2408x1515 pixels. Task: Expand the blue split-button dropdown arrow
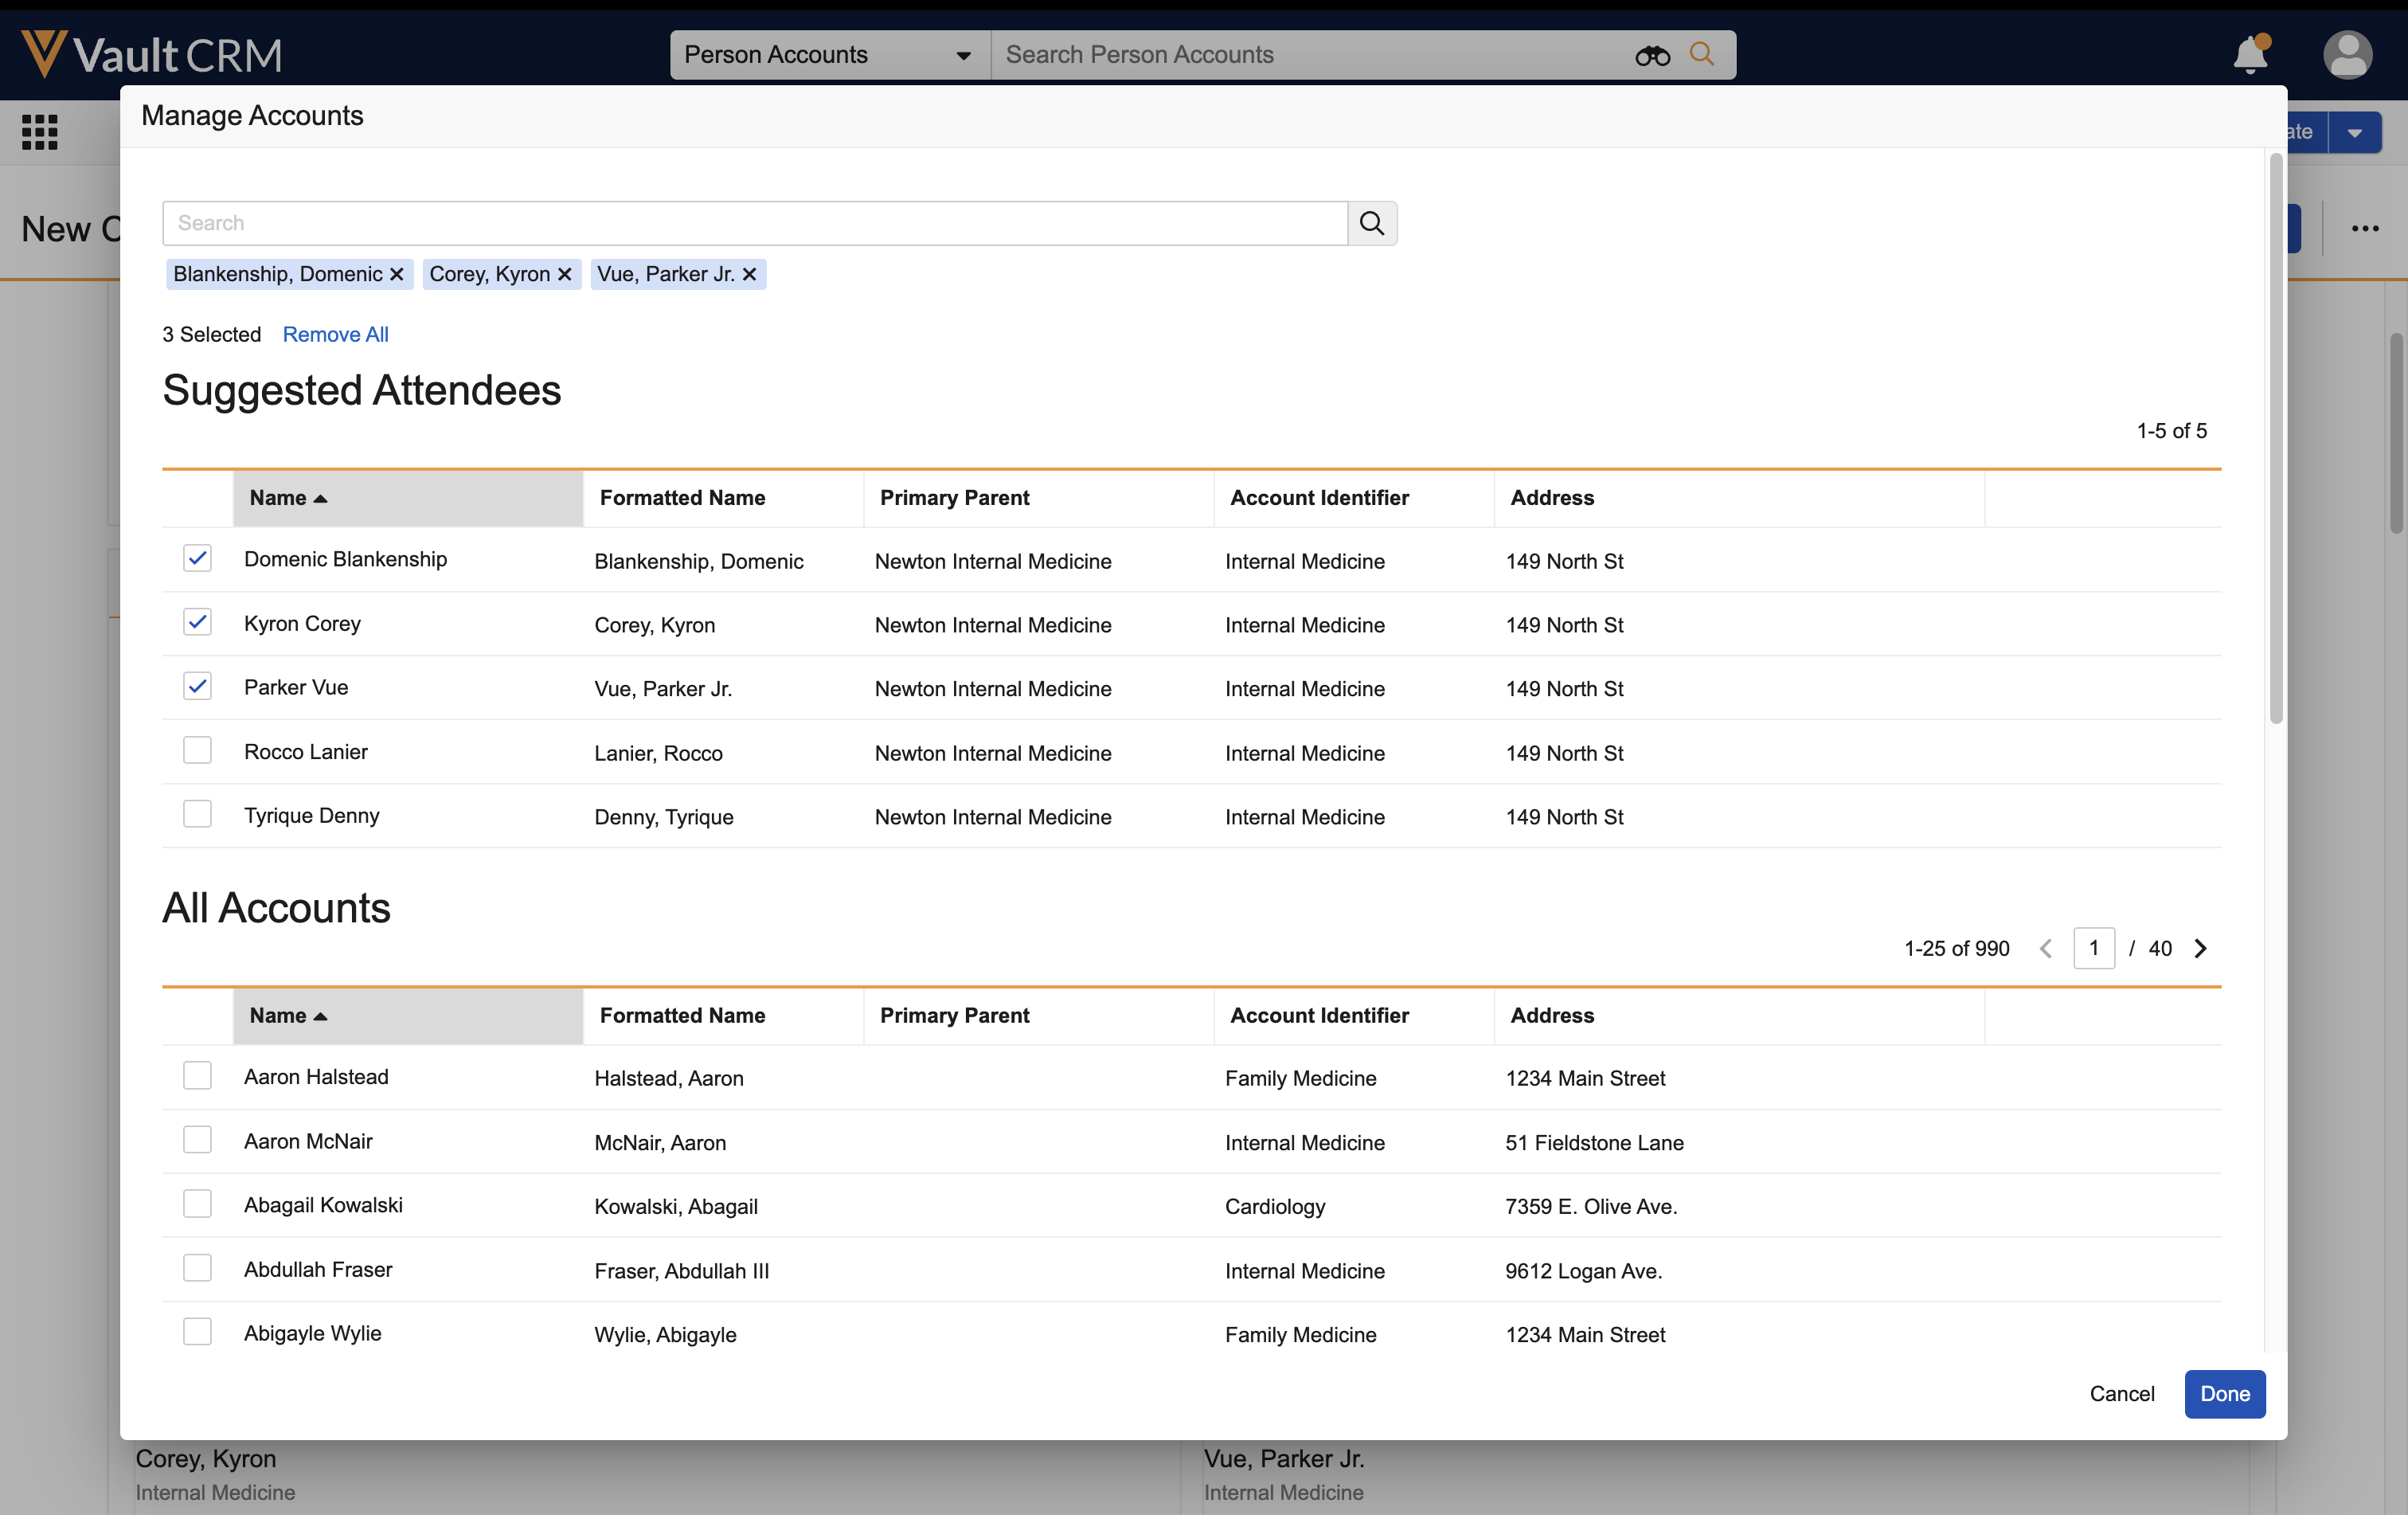2354,133
